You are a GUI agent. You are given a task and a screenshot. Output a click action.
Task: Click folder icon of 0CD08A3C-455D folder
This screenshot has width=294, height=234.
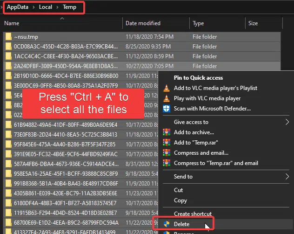[x=8, y=47]
